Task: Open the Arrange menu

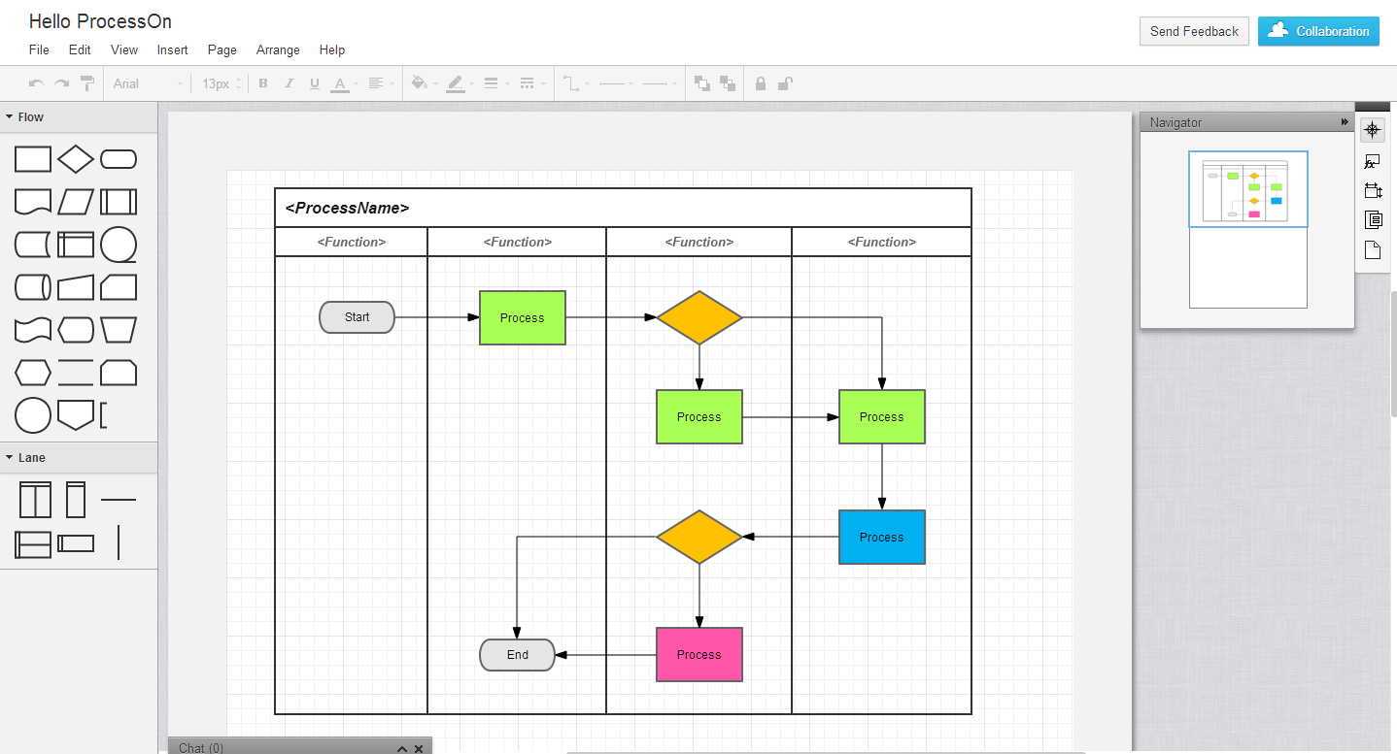Action: pos(278,49)
